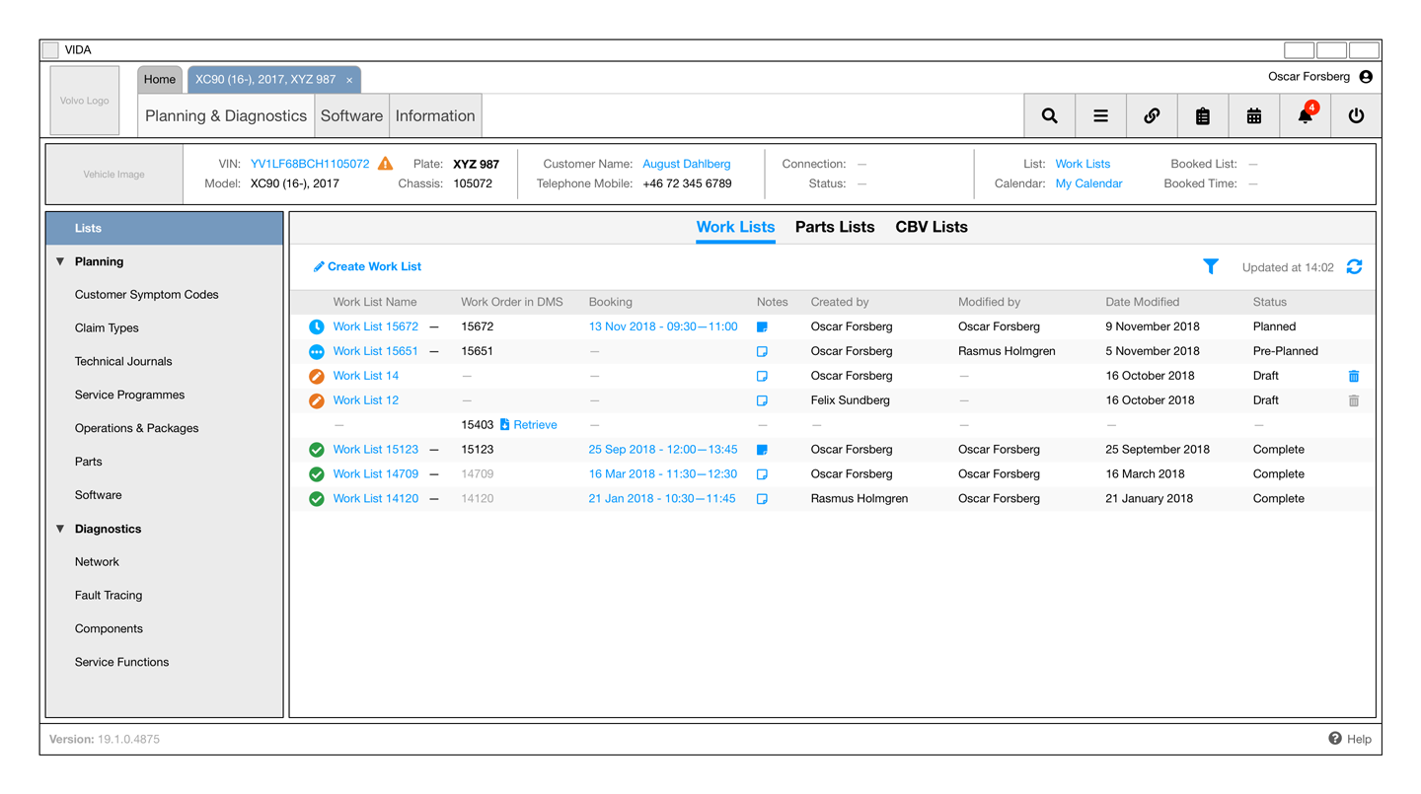The width and height of the screenshot is (1421, 794).
Task: Open Fault Tracing
Action: pyautogui.click(x=109, y=596)
